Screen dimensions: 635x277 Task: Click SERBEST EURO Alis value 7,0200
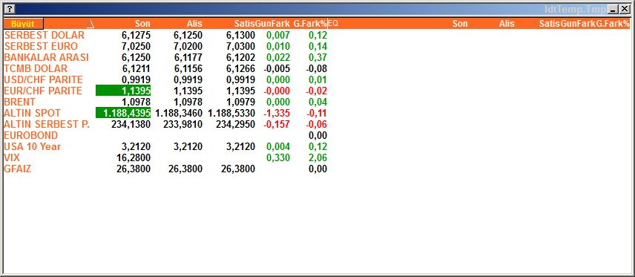point(188,46)
